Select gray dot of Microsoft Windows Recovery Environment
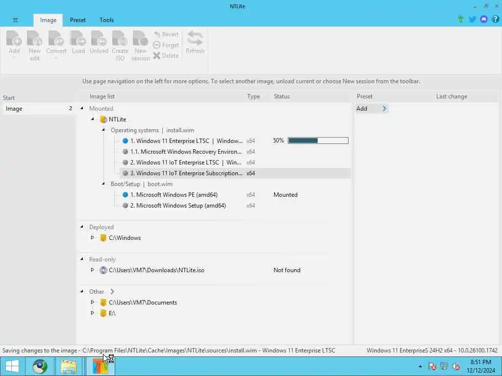 click(x=125, y=152)
